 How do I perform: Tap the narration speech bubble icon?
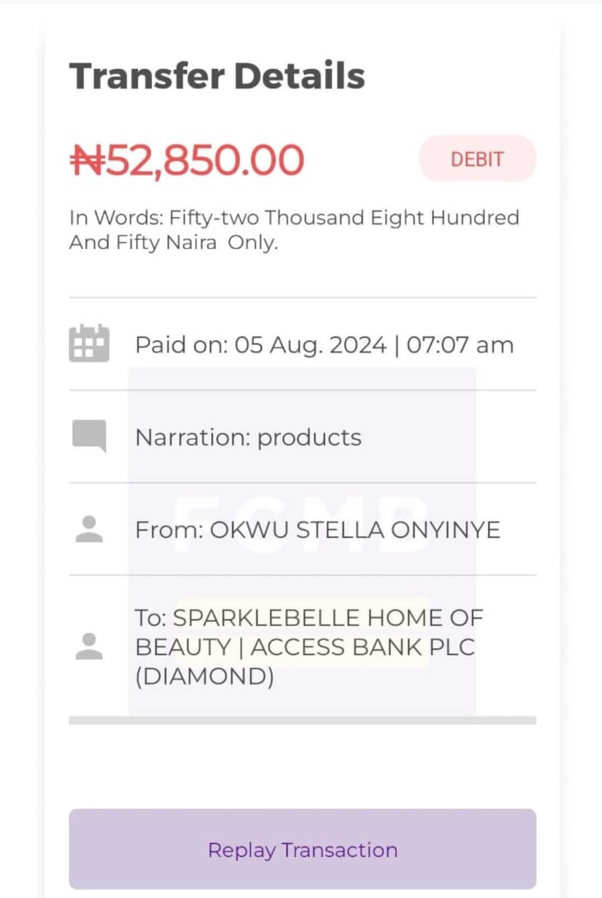click(x=89, y=435)
